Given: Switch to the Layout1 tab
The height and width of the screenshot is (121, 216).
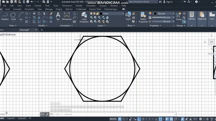Looking at the screenshot, I should coord(11,118).
